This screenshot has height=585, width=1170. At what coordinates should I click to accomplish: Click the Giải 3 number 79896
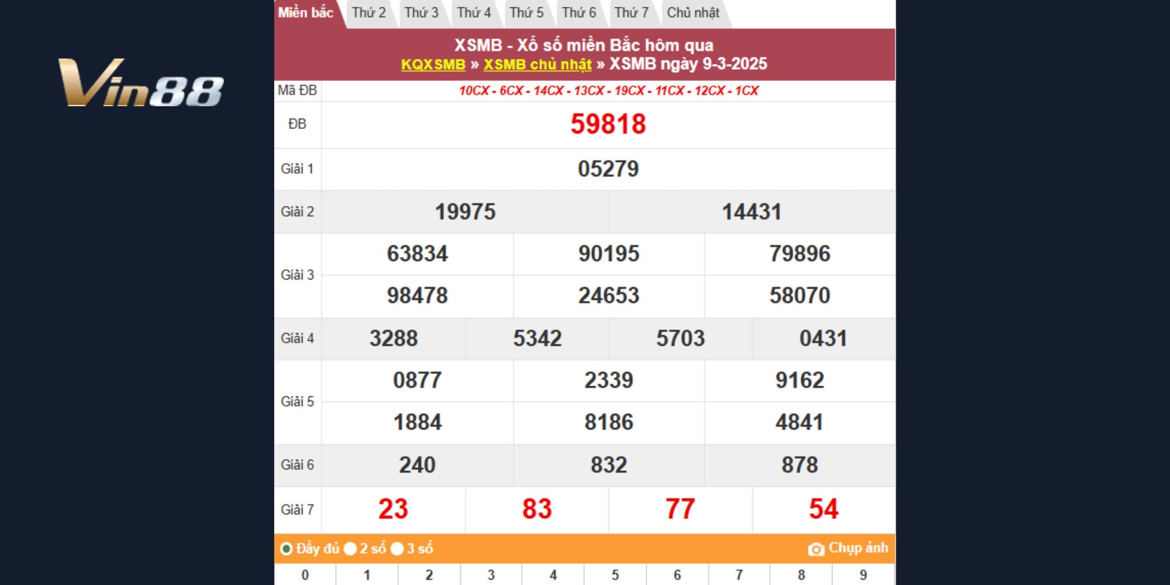point(800,254)
